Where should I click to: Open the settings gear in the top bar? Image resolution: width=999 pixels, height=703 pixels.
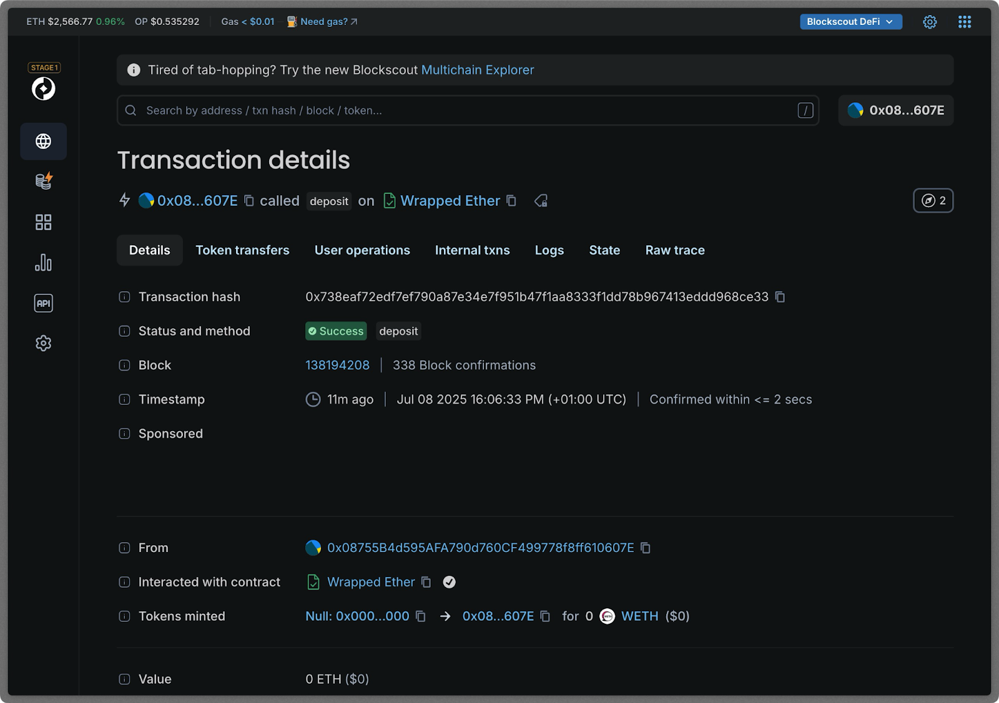(930, 22)
